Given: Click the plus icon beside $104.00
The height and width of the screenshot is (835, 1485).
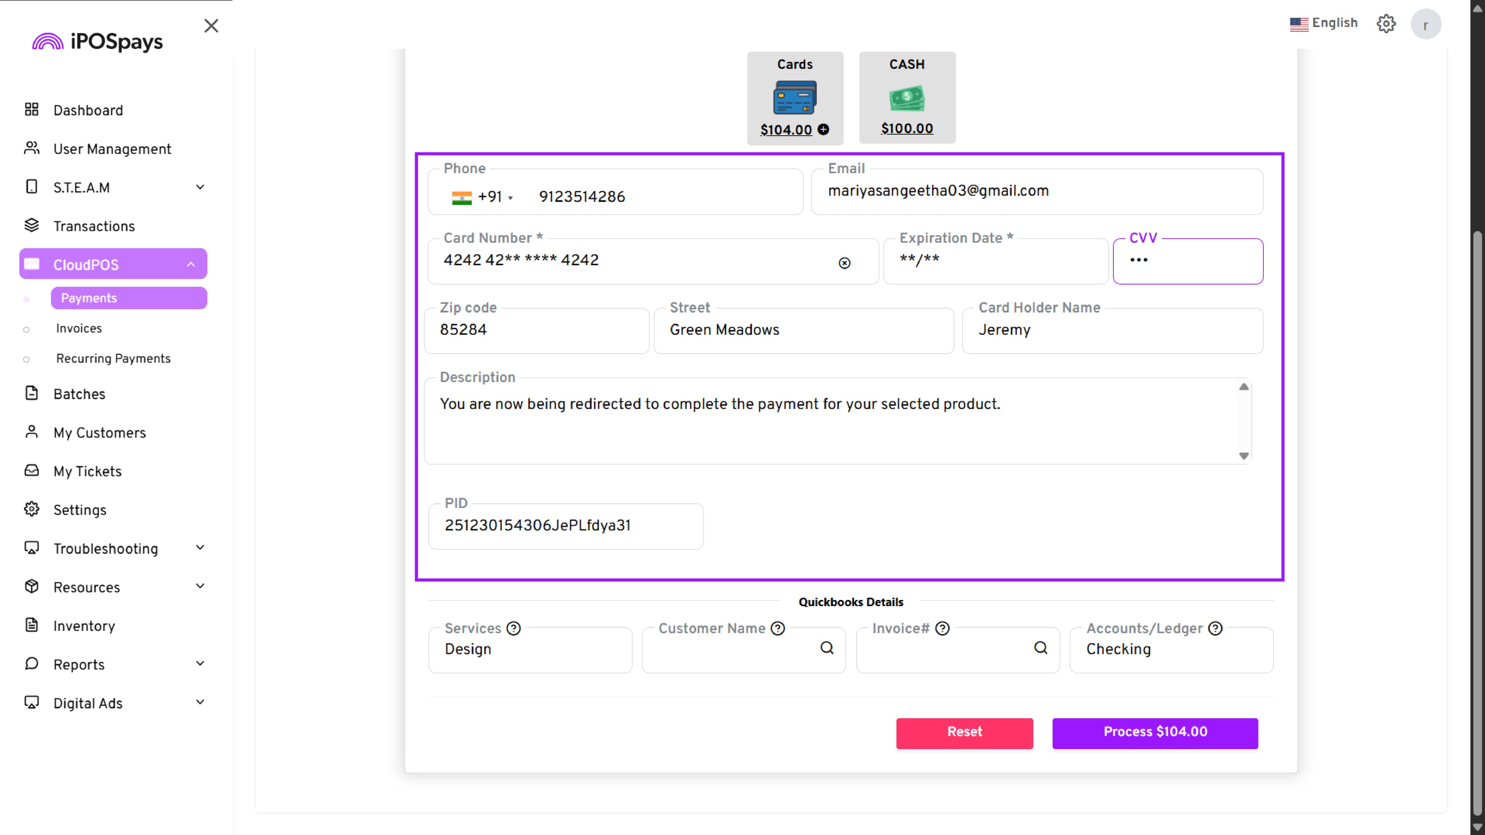Looking at the screenshot, I should click(x=823, y=130).
